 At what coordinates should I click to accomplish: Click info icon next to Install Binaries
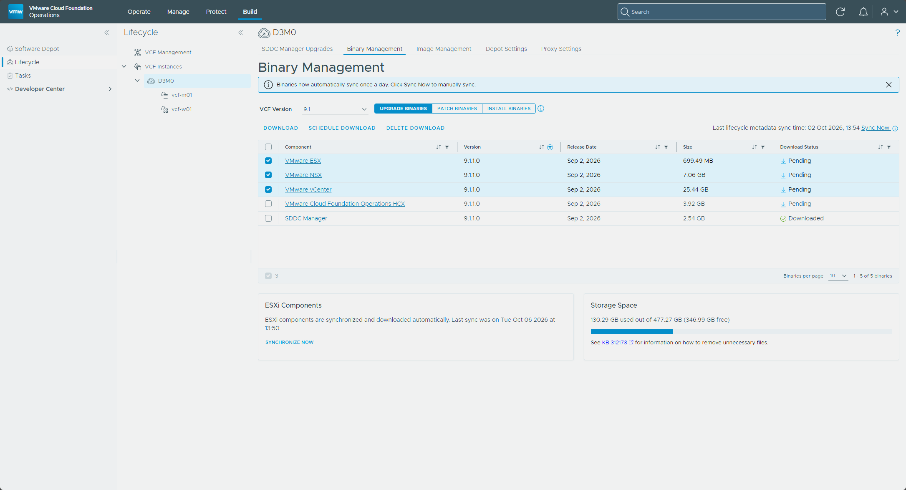[541, 109]
